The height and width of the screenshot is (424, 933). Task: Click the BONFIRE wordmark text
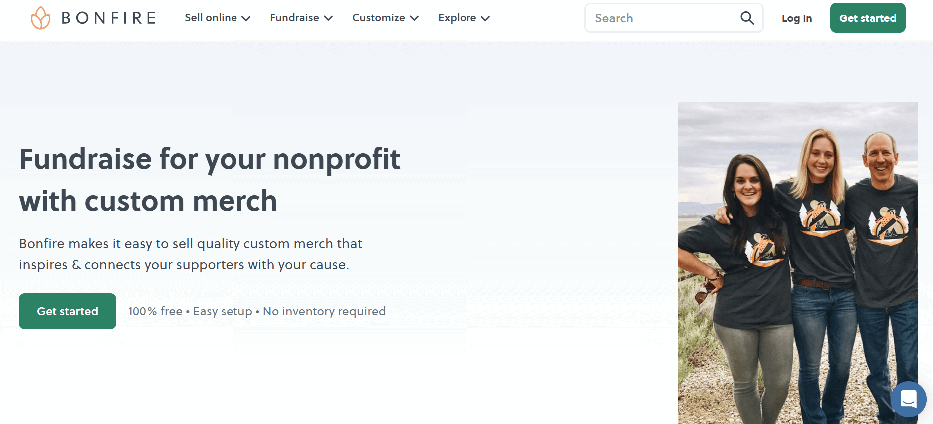(109, 18)
